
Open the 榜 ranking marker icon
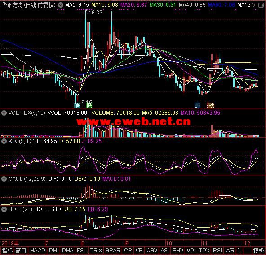[x=211, y=106]
